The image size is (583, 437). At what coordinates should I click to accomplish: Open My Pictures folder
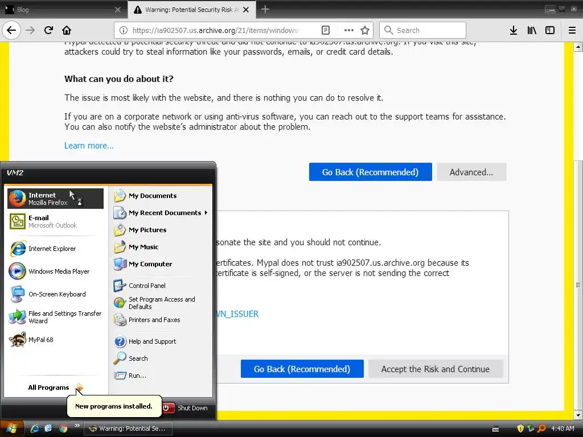coord(161,230)
